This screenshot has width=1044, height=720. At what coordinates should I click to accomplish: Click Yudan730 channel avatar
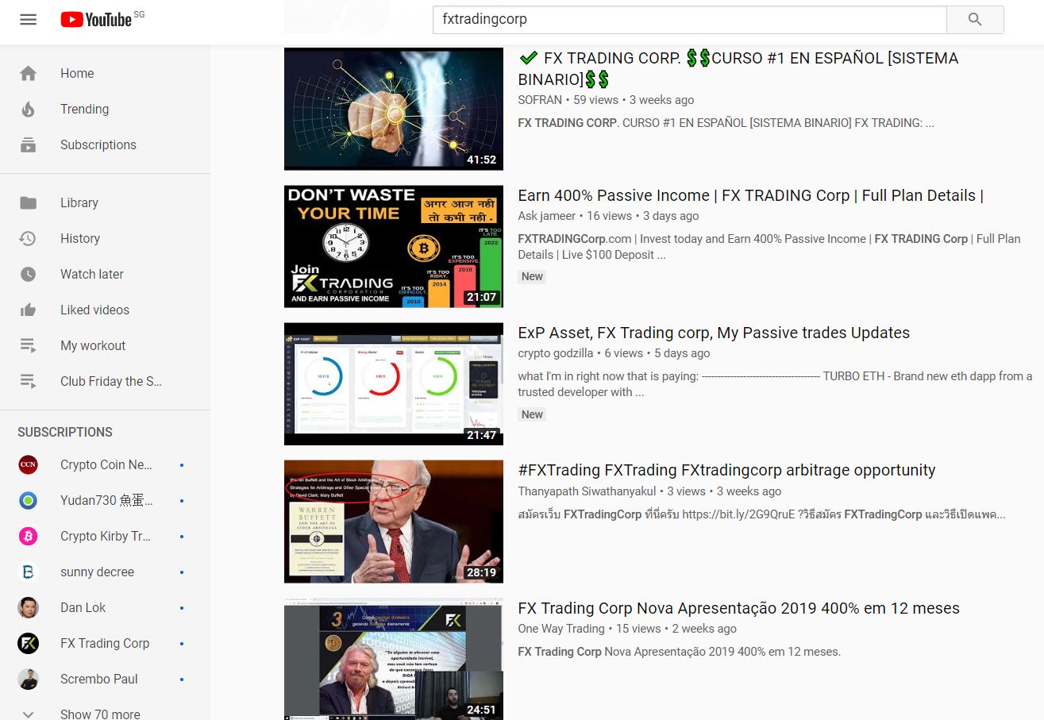coord(28,500)
